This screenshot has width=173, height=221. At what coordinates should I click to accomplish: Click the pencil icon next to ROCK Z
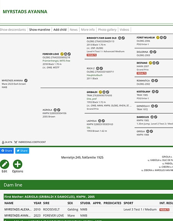coord(101,68)
